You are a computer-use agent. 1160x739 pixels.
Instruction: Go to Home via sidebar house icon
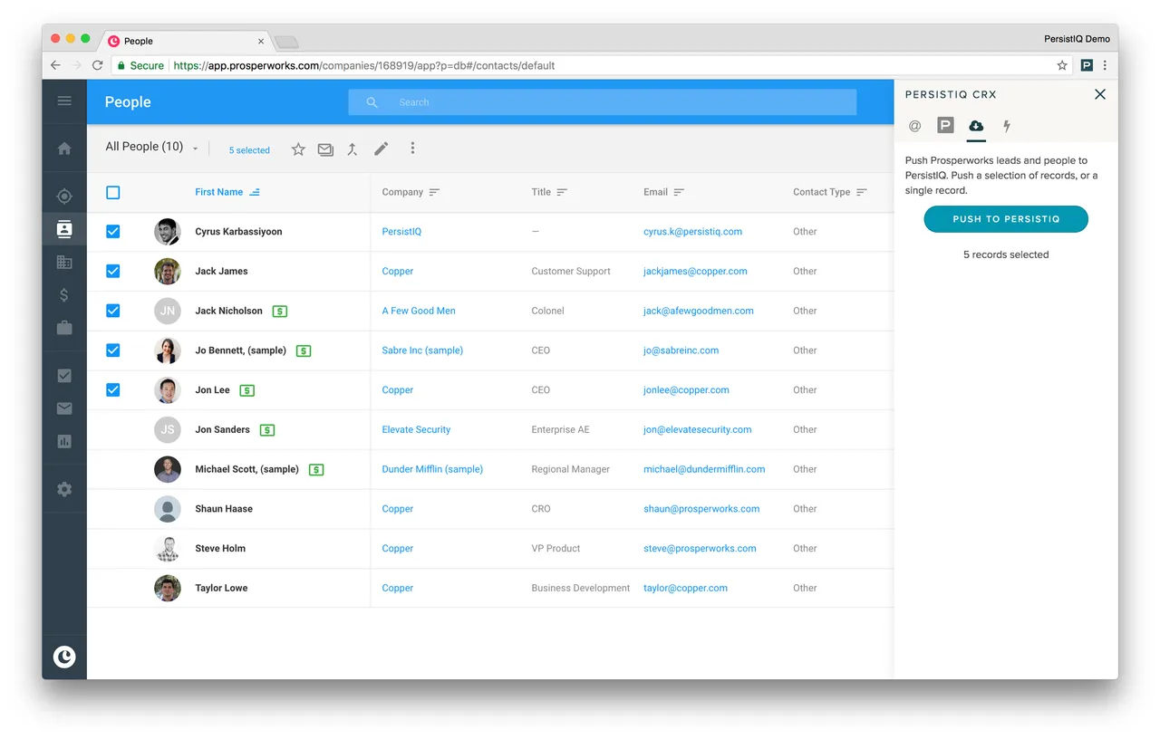pos(64,149)
